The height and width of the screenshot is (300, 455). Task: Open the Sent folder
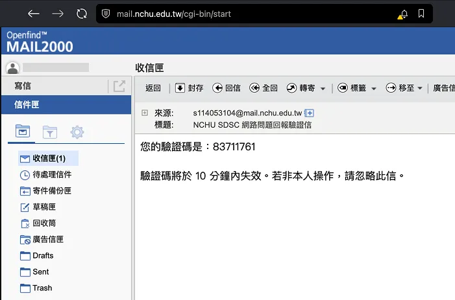34,272
